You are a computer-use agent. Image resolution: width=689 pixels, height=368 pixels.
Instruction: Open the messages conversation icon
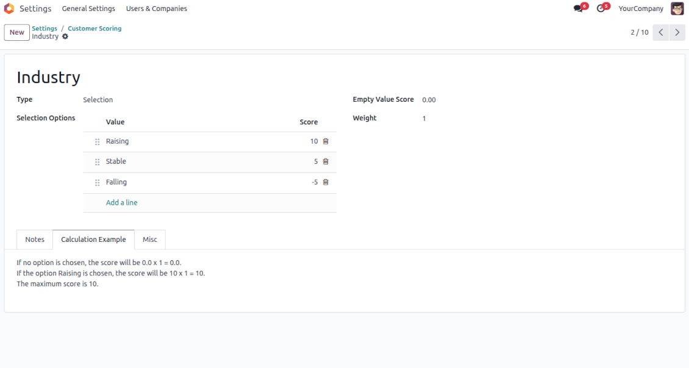pyautogui.click(x=578, y=9)
